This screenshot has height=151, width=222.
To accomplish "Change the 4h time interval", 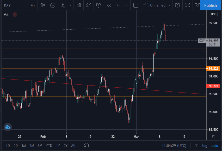I will coord(33,5).
